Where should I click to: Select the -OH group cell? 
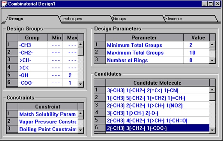coord(33,75)
